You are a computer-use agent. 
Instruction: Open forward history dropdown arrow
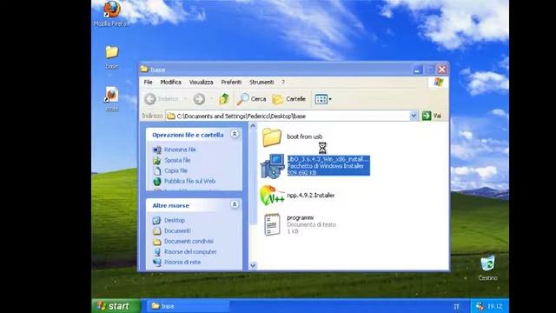click(211, 99)
